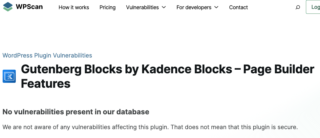Open the Vulnerabilities menu label
Screen dimensions: 320x138
coord(142,7)
